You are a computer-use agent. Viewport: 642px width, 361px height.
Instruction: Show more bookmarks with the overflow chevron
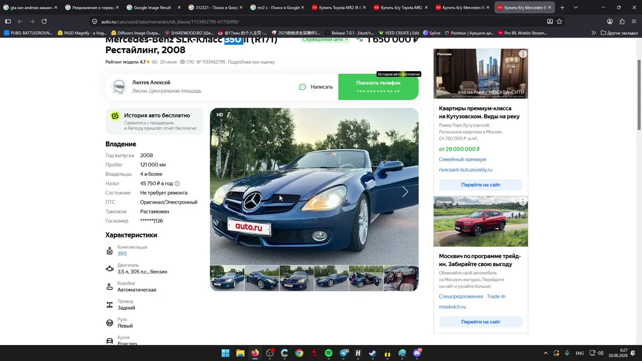point(594,33)
